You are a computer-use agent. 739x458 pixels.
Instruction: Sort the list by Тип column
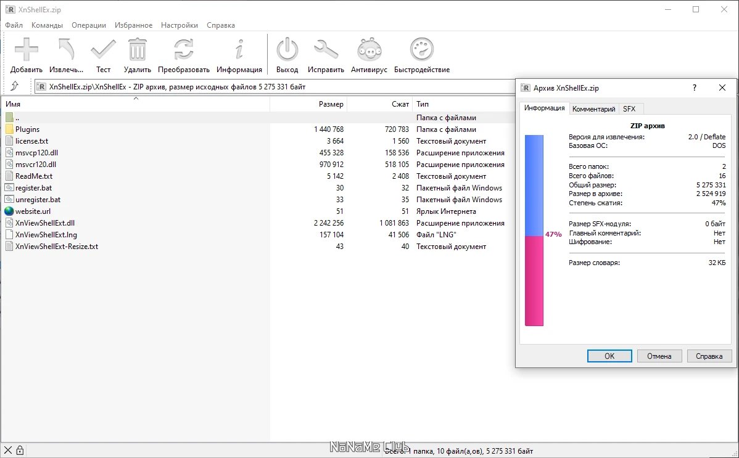[464, 104]
